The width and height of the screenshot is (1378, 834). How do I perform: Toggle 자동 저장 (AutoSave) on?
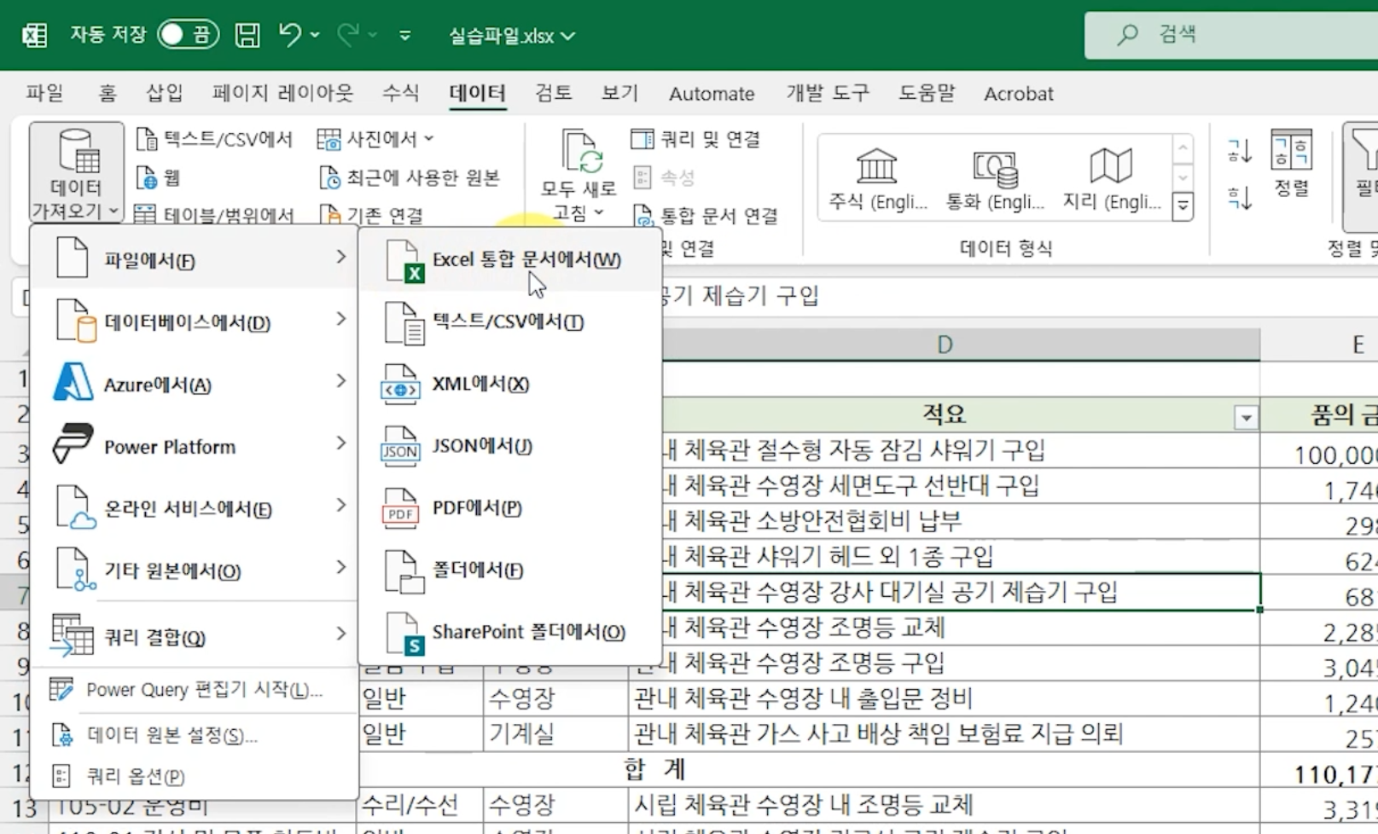pos(187,35)
